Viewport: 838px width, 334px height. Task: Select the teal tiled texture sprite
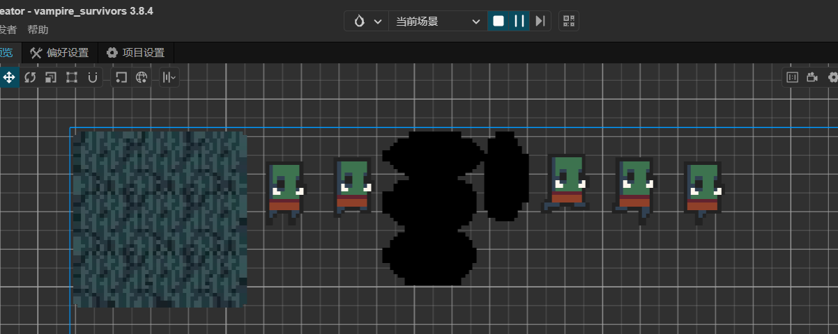(160, 219)
